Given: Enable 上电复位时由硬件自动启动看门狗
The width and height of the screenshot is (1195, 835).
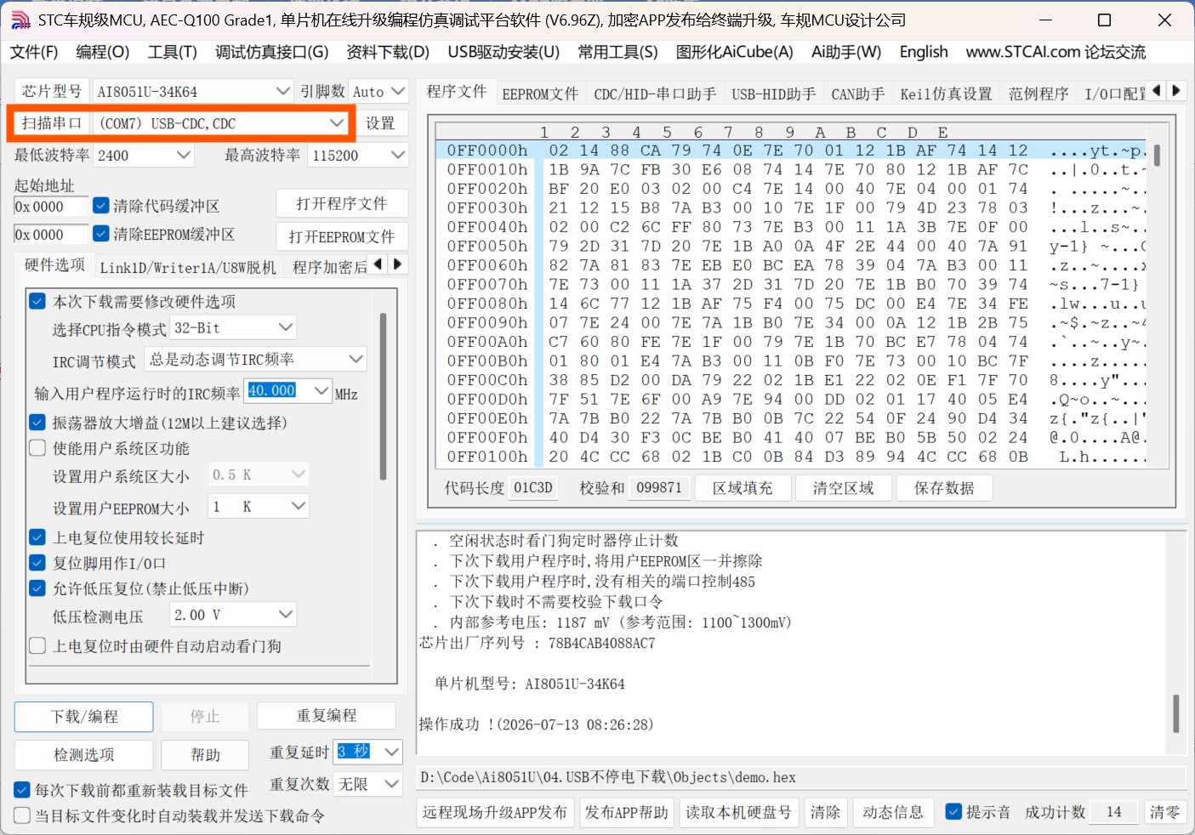Looking at the screenshot, I should click(37, 646).
